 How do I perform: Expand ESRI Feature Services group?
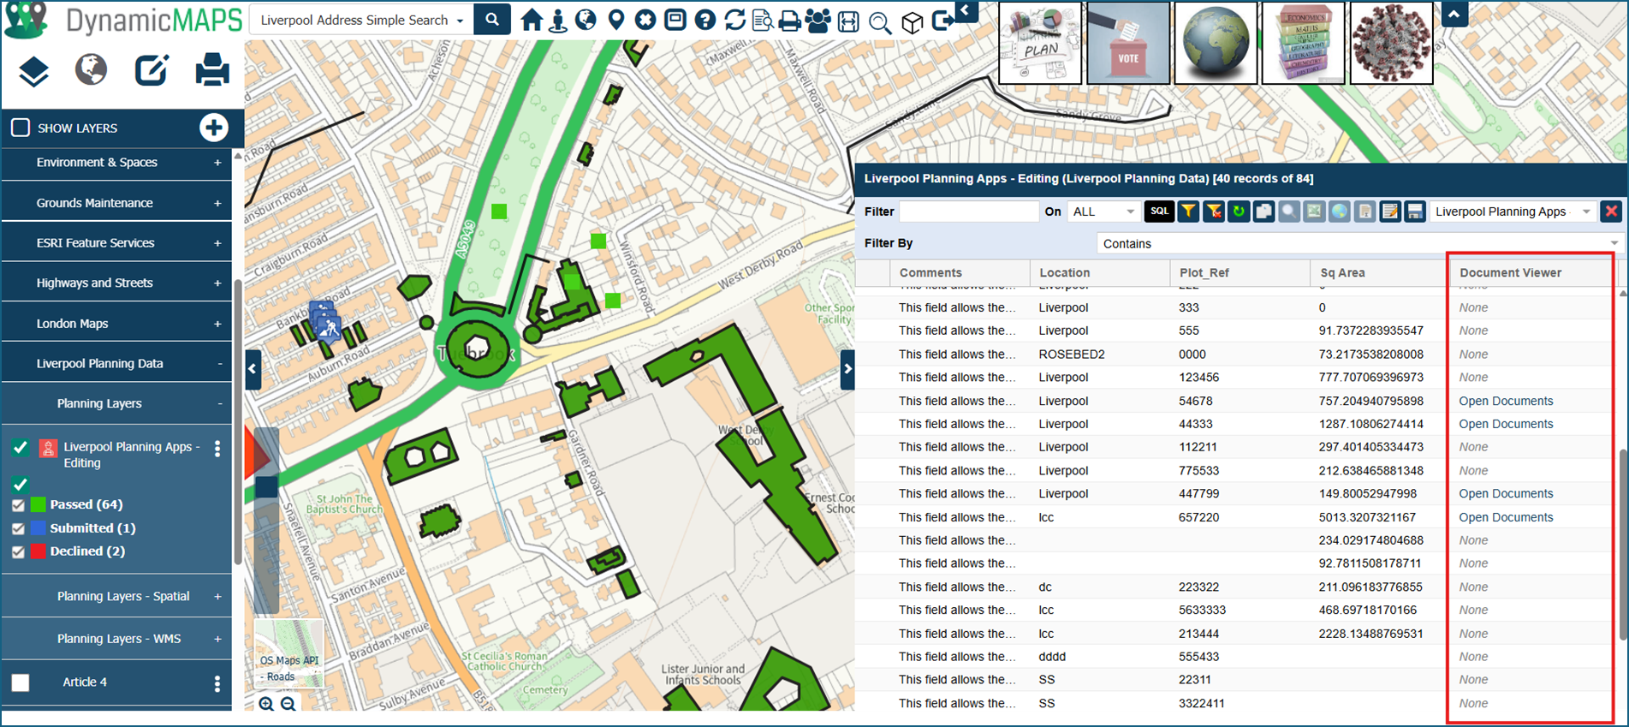click(217, 243)
